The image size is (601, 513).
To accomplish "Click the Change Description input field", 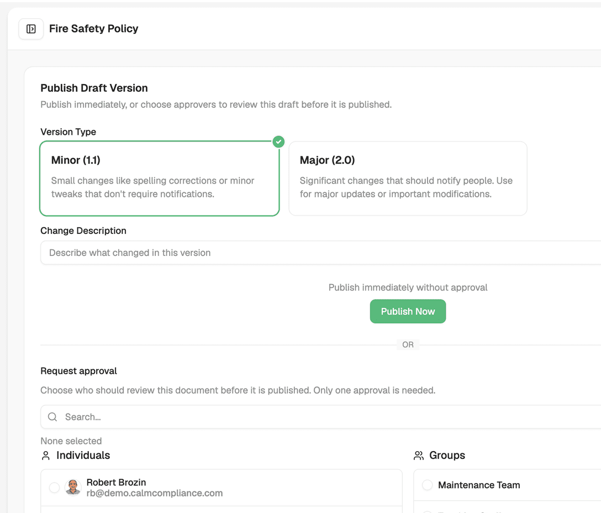I will (320, 253).
